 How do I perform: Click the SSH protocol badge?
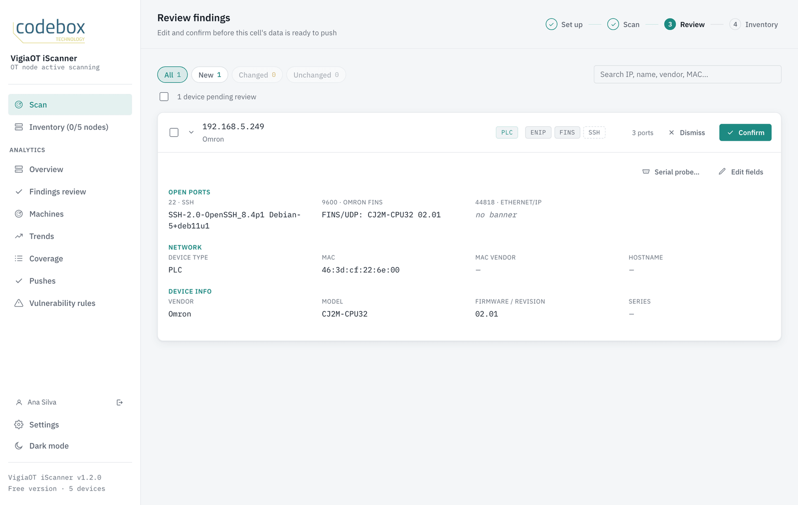[594, 132]
